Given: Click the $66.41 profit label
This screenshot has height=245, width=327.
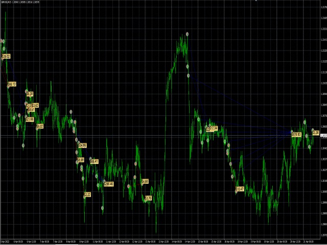Looking at the screenshot, I should 94,161.
